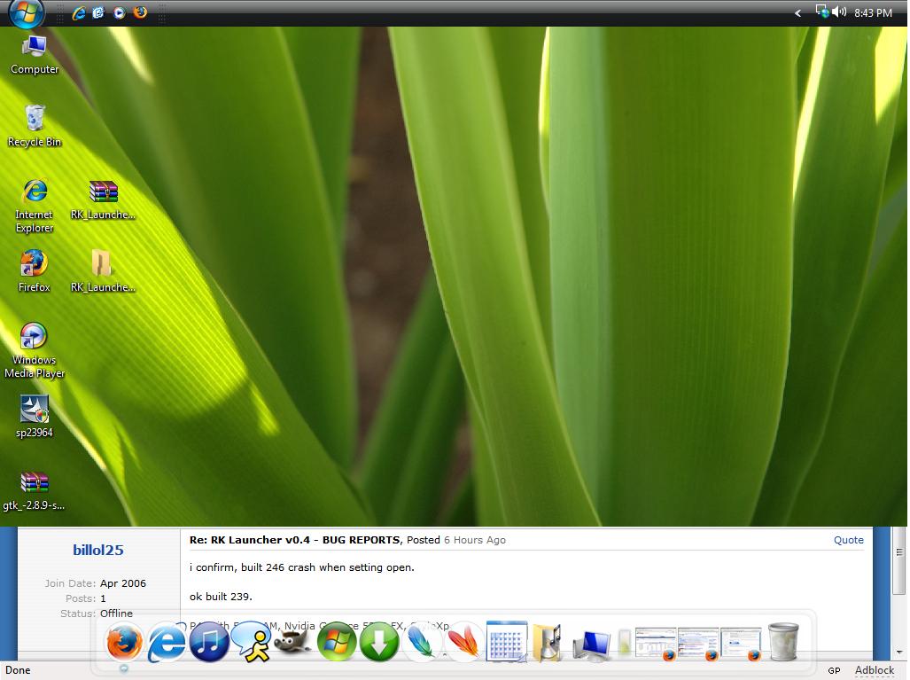Select the RK_Launcher folder desktop icon
910x680 pixels.
[103, 271]
